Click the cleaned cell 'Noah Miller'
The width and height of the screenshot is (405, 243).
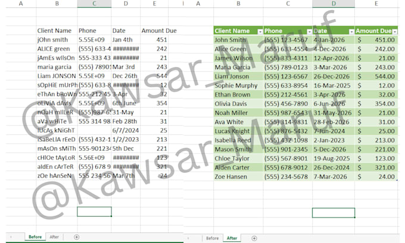[238, 113]
